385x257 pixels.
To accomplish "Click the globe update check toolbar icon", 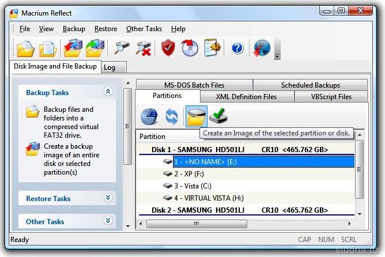I will (x=262, y=48).
